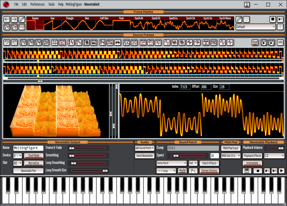Toggle the Normalize button
Image resolution: width=287 pixels, height=206 pixels.
(x=34, y=163)
